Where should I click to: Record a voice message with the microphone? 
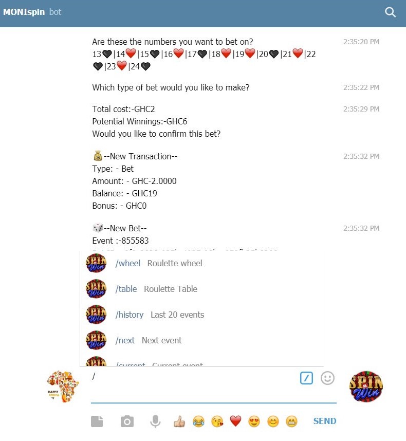pos(155,421)
